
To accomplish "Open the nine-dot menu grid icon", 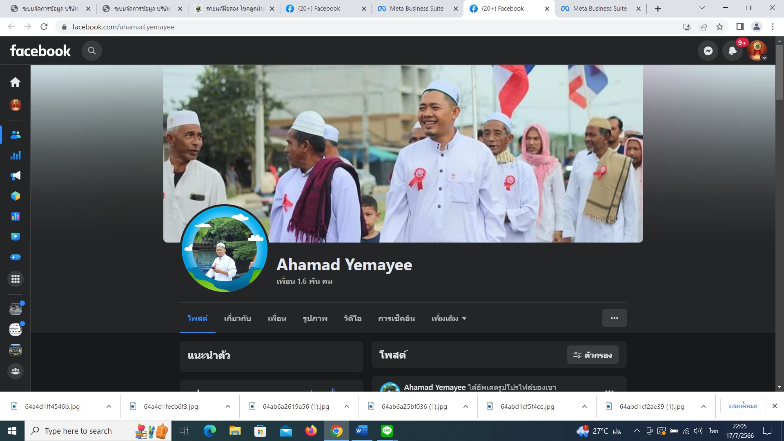I will point(16,279).
